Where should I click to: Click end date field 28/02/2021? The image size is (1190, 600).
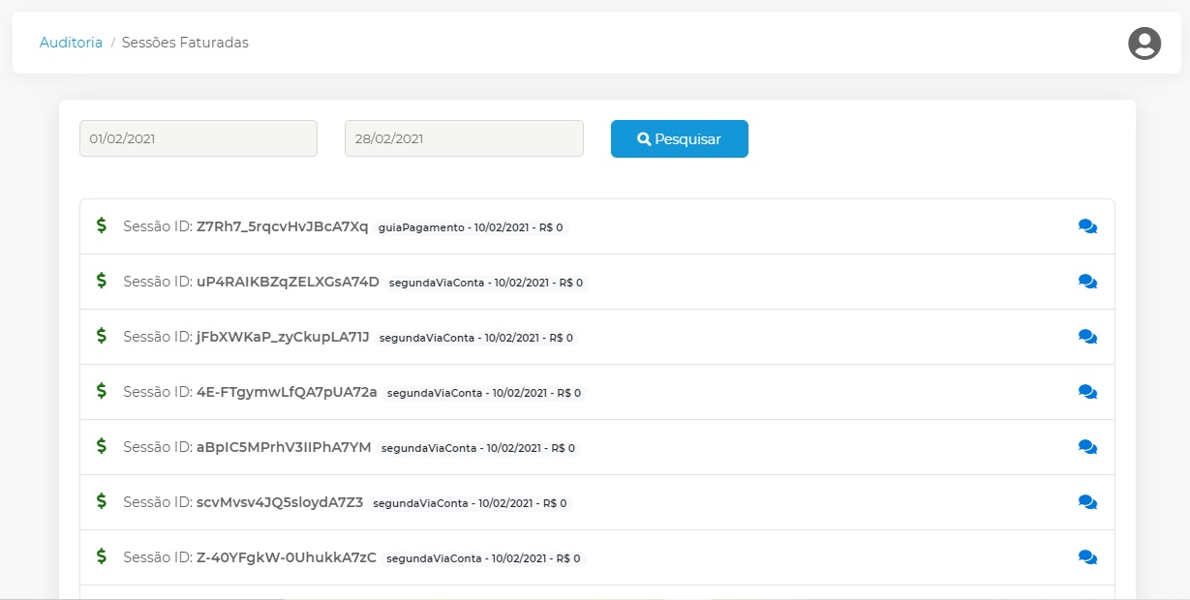[464, 138]
